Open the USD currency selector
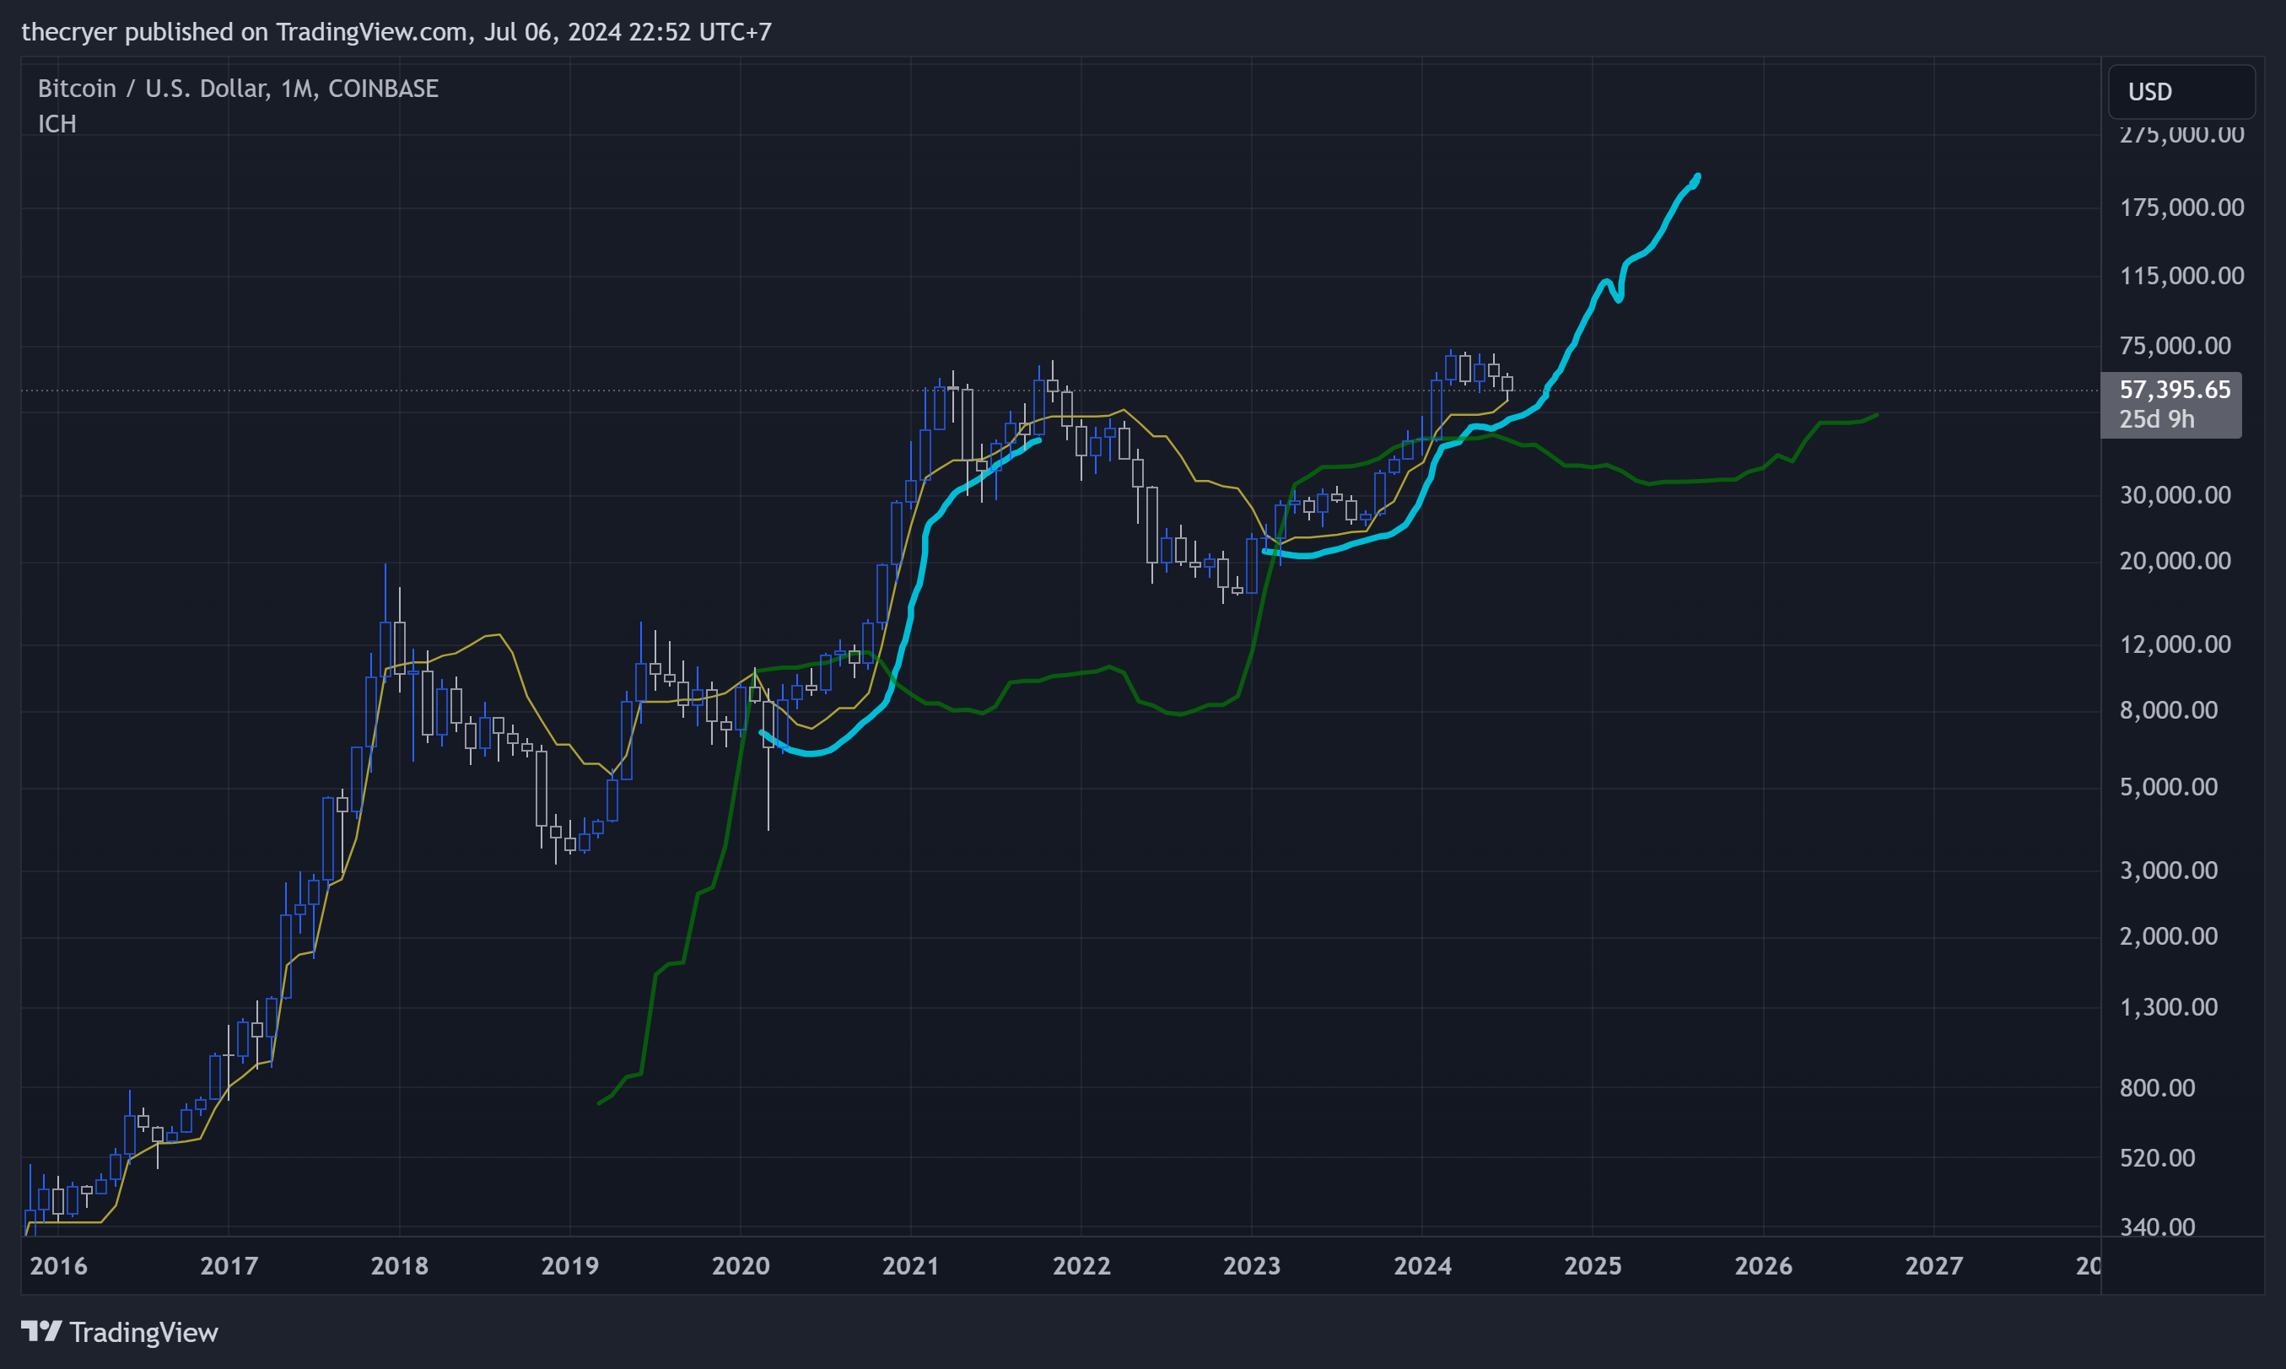The height and width of the screenshot is (1369, 2286). pyautogui.click(x=2181, y=91)
